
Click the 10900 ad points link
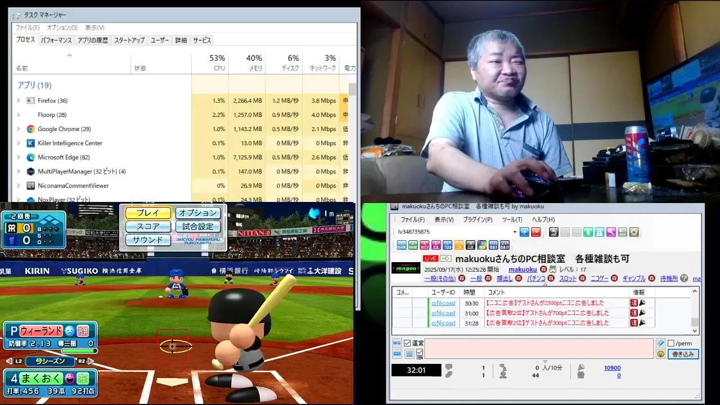coord(613,368)
